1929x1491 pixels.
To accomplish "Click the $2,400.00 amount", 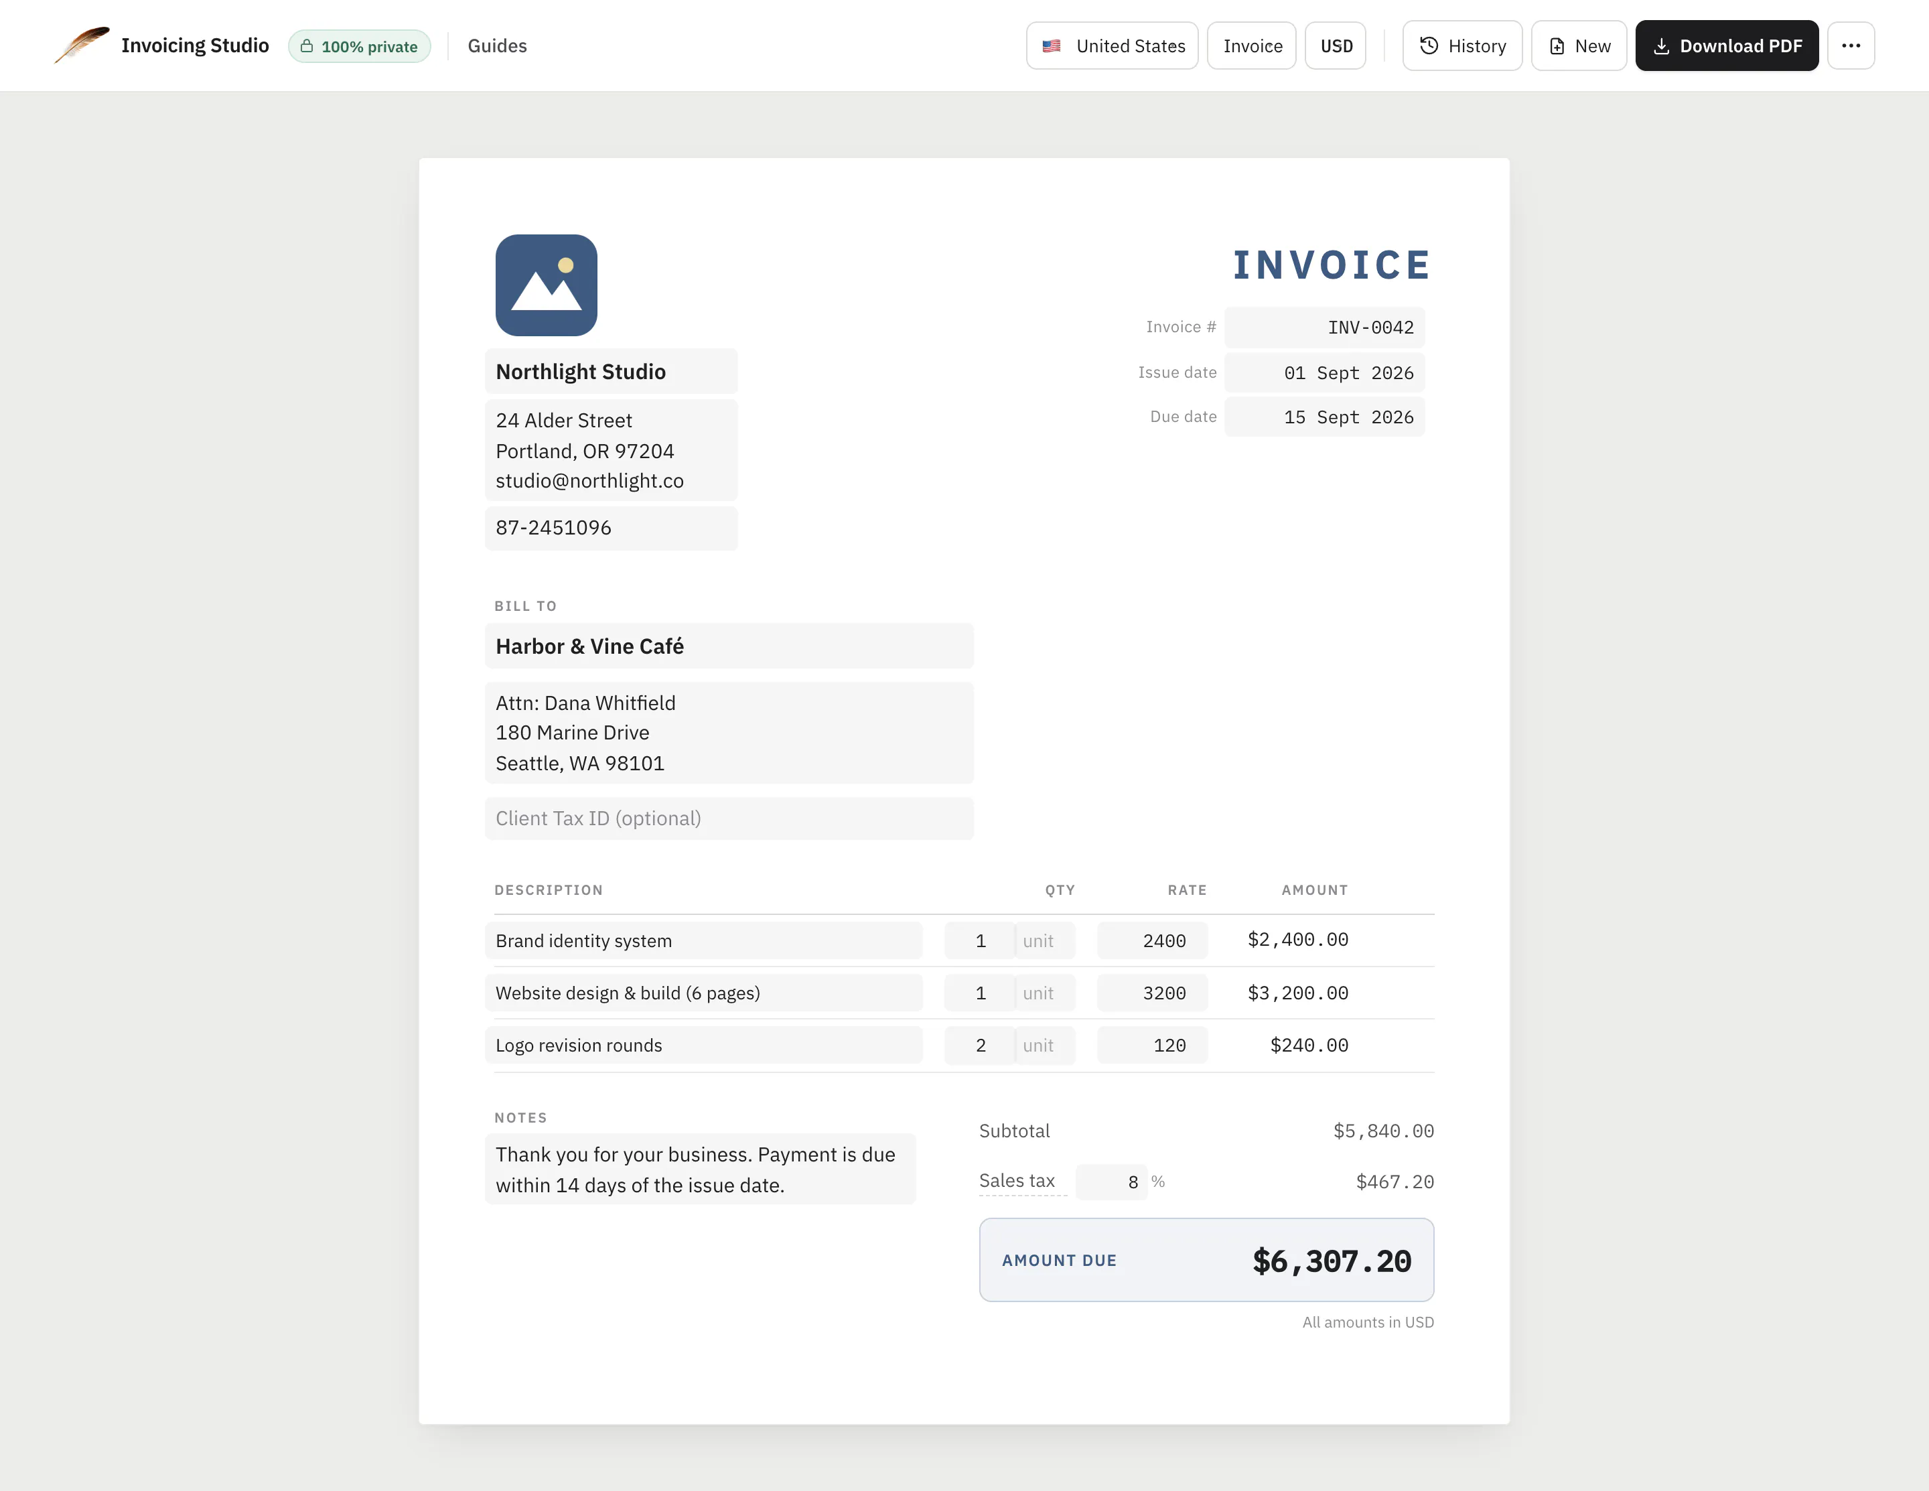I will pos(1297,940).
